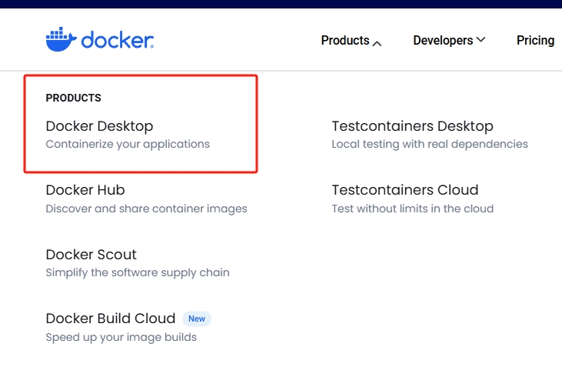Viewport: 562px width, 377px height.
Task: Open the Docker Scout product page
Action: [x=91, y=255]
